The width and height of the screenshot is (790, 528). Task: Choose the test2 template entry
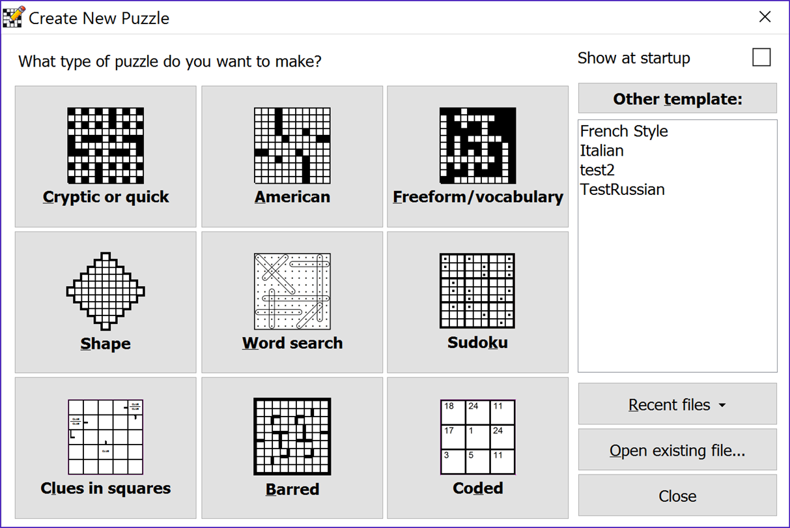[597, 170]
